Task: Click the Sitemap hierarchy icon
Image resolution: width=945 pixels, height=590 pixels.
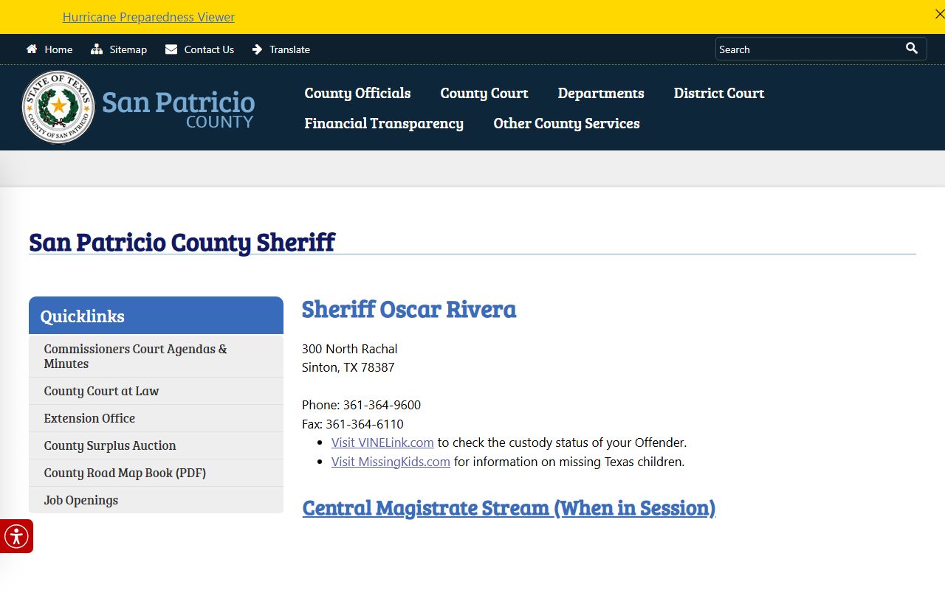Action: click(97, 49)
